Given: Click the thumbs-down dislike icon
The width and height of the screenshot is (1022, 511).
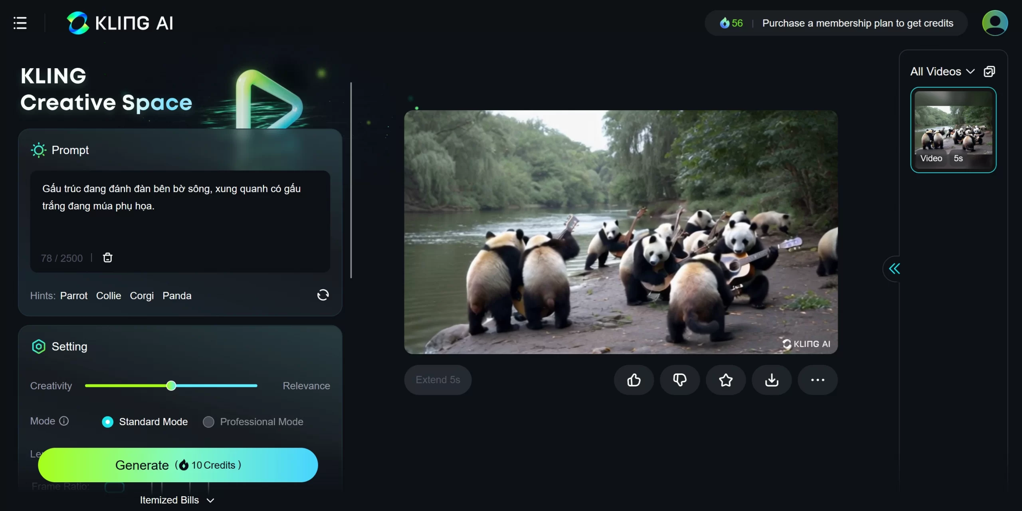Looking at the screenshot, I should click(x=679, y=380).
